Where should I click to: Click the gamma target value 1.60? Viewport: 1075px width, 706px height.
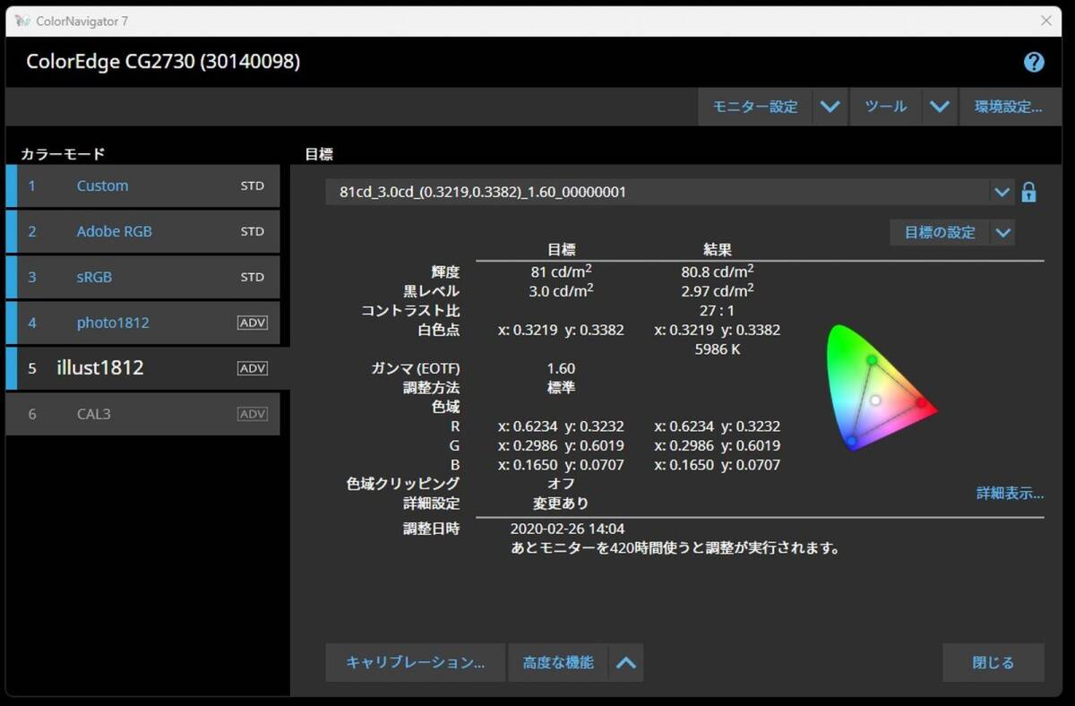coord(561,368)
